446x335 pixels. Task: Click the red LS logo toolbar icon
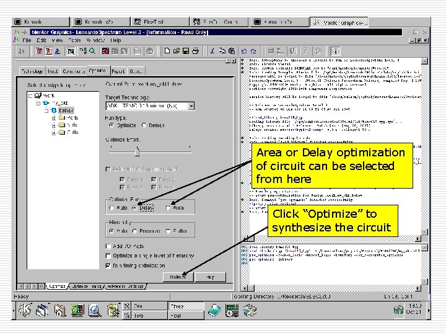pos(21,51)
